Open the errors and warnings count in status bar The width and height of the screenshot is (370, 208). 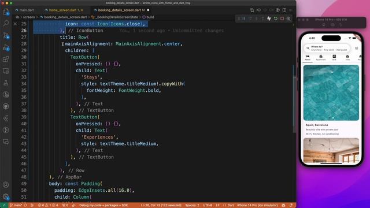tap(48, 205)
